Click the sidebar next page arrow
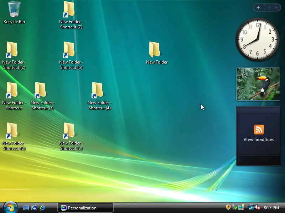 (x=276, y=7)
